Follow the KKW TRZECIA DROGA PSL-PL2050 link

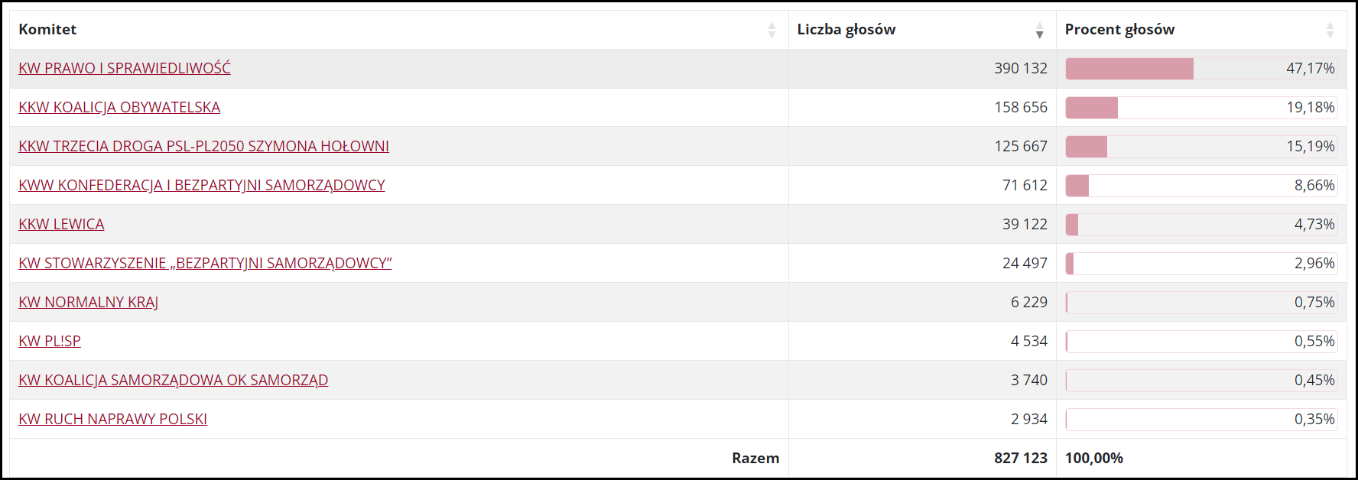coord(203,146)
